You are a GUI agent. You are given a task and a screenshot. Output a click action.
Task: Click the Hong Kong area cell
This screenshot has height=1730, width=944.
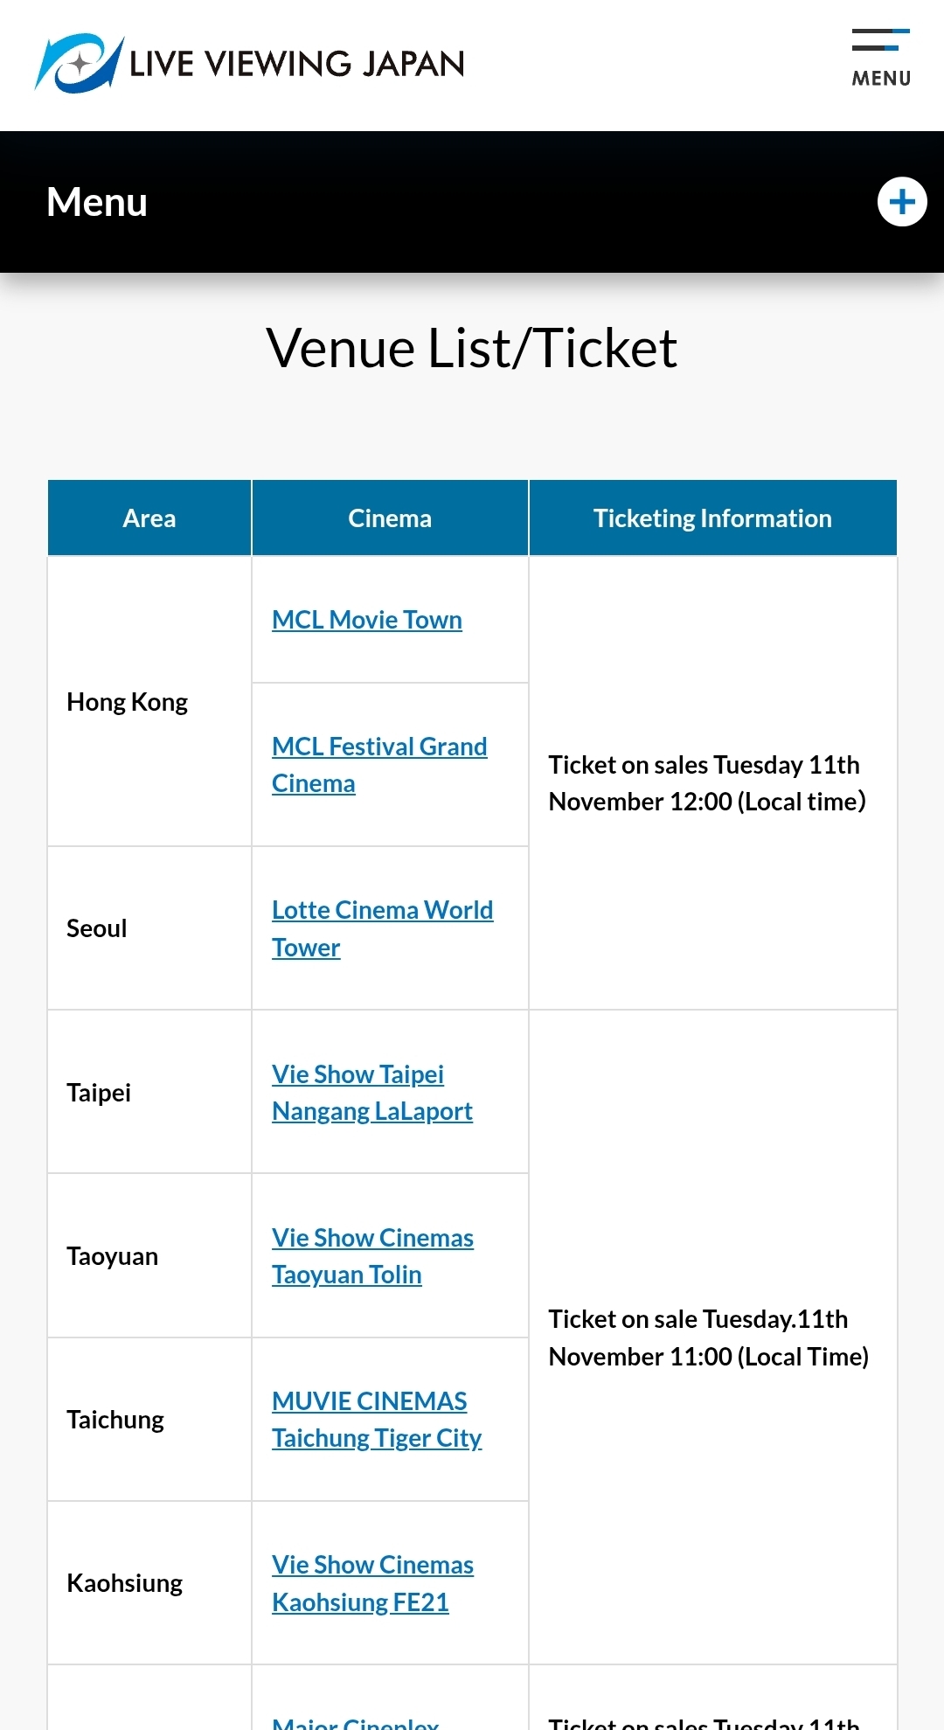128,702
